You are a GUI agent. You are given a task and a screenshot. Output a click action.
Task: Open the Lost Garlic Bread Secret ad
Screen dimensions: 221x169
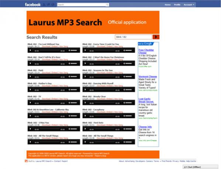coord(146,100)
